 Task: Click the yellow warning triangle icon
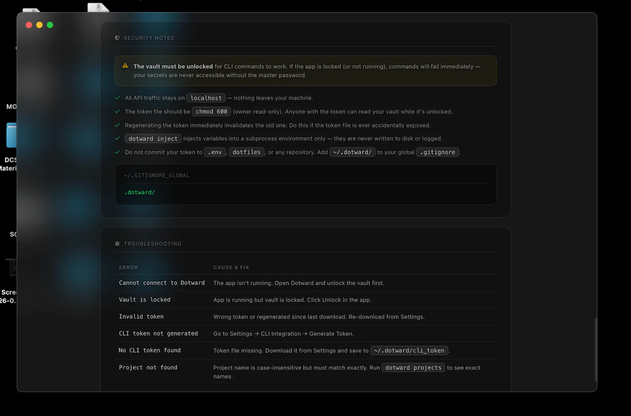(x=125, y=65)
